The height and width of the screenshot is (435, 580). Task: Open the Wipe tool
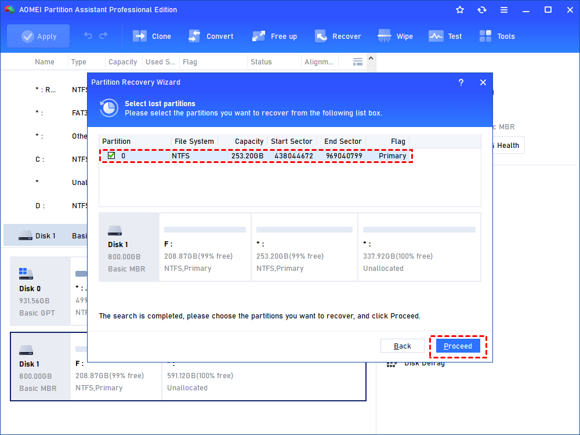(383, 36)
